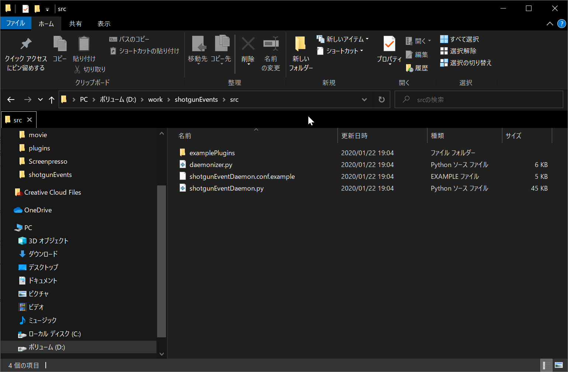568x372 pixels.
Task: Click Select none (選択解除)
Action: (458, 51)
